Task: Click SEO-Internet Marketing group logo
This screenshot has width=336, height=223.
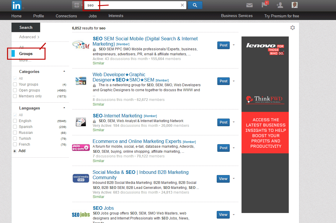Action: 81,122
